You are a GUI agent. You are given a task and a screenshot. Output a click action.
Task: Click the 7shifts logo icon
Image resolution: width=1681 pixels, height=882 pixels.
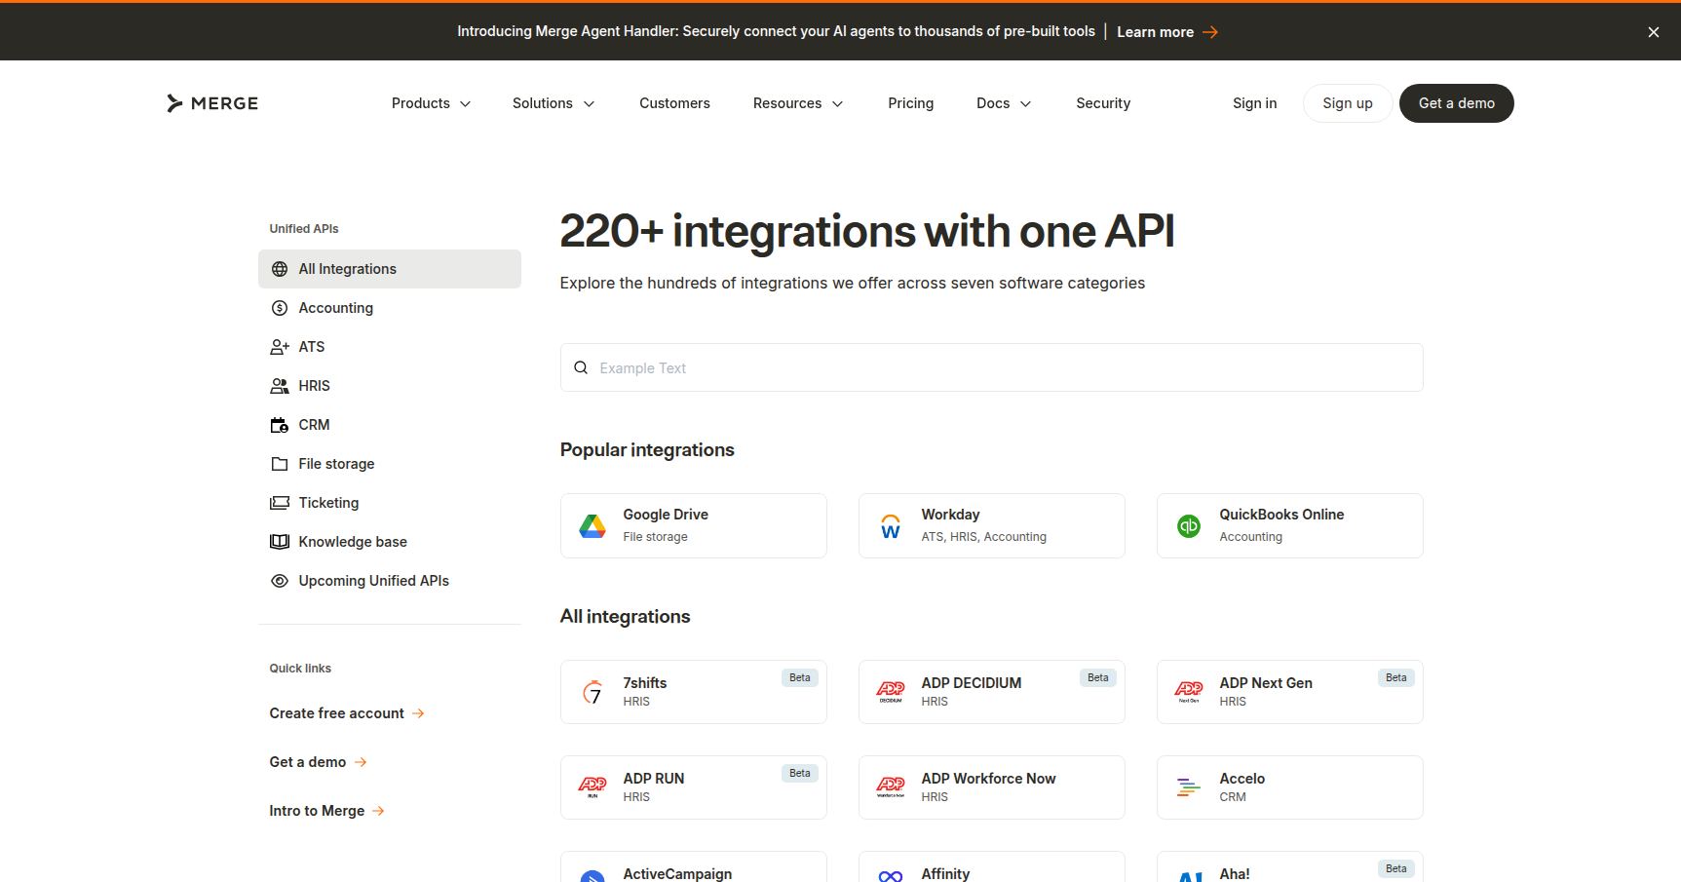(x=592, y=692)
